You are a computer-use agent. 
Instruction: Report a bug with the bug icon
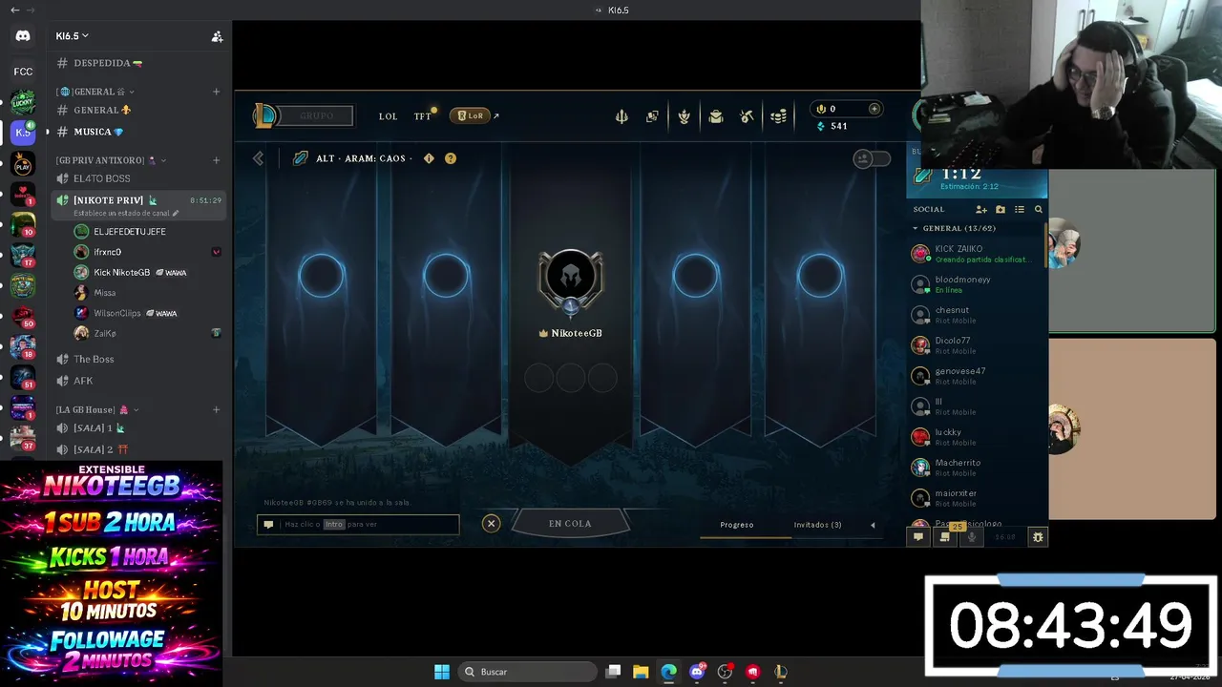1038,537
